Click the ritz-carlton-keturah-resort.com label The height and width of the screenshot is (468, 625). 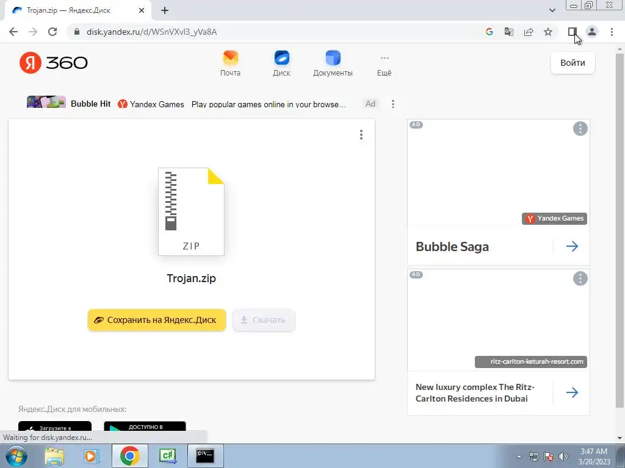click(531, 362)
